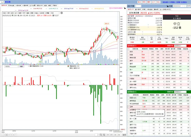
Task: Open the 關鍵券商 dropdown in green sell header
Action: pos(180,92)
